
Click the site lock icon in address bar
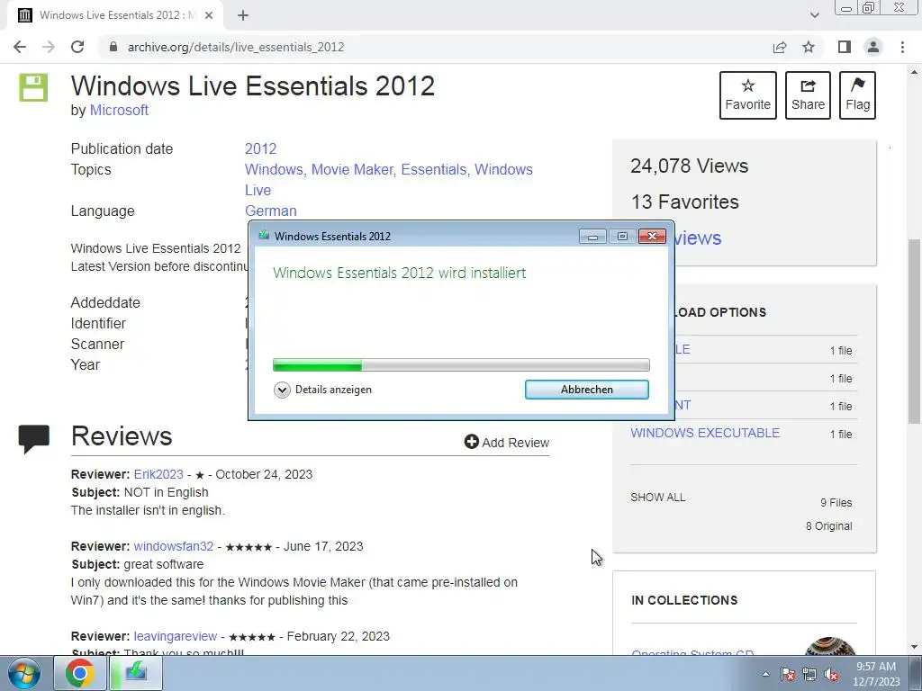tap(113, 47)
